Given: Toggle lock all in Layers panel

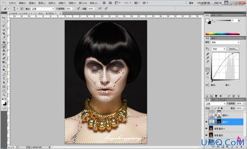Looking at the screenshot, I should coord(222,108).
